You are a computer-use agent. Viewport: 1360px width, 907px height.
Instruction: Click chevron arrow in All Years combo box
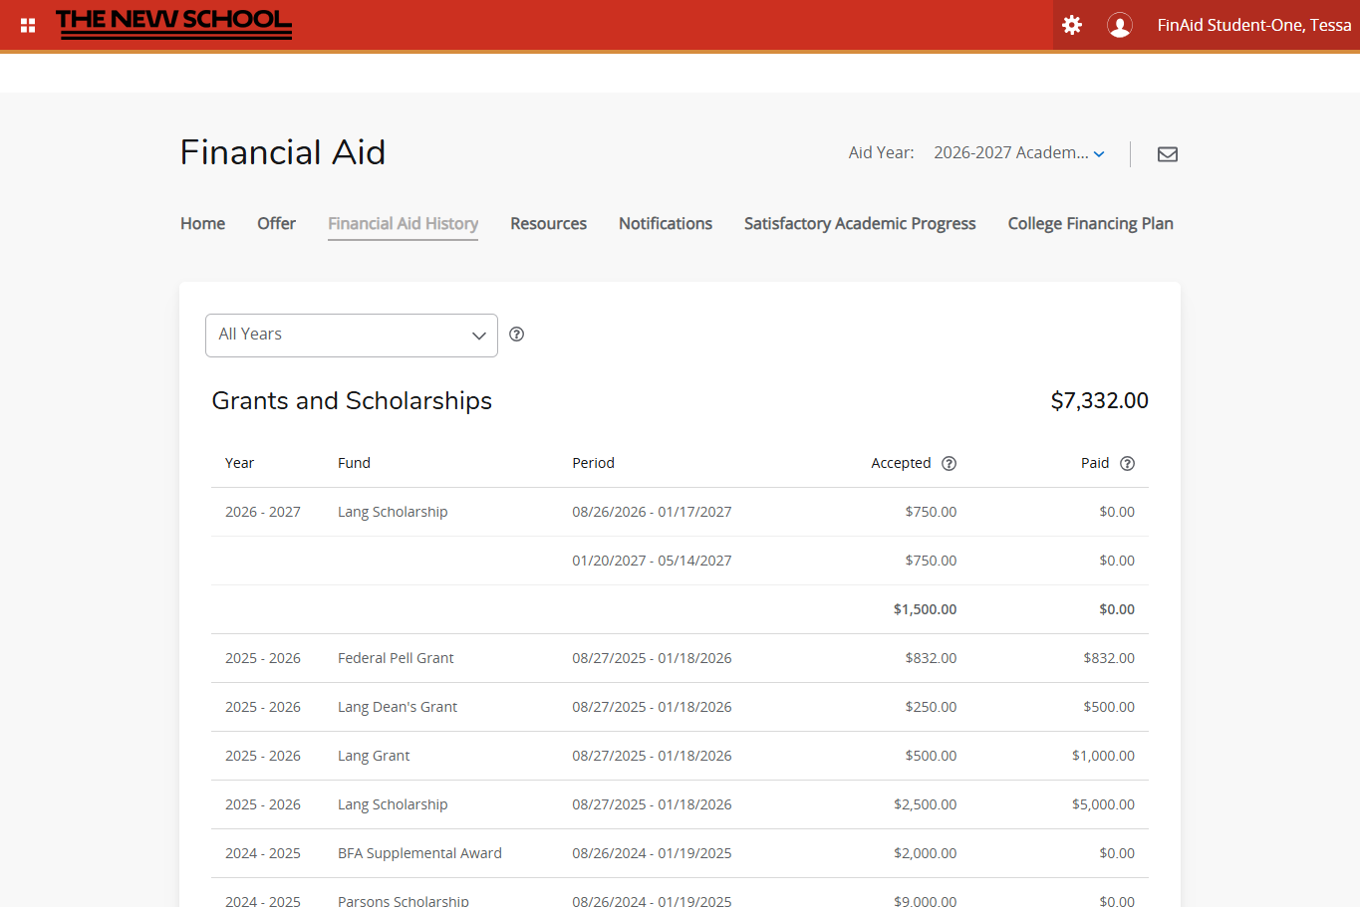point(478,336)
